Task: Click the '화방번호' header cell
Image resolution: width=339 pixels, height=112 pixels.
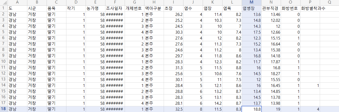Action: pyautogui.click(x=290, y=8)
